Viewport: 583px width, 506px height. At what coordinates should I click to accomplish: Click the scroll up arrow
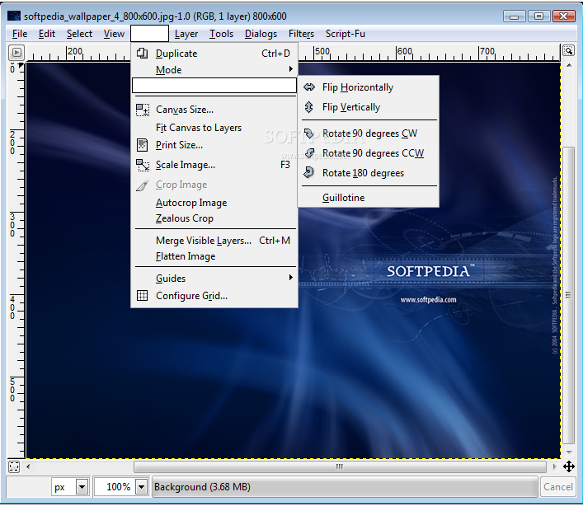[x=569, y=65]
